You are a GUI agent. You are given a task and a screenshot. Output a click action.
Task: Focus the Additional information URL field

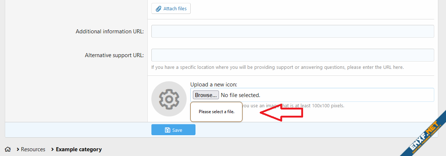292,31
